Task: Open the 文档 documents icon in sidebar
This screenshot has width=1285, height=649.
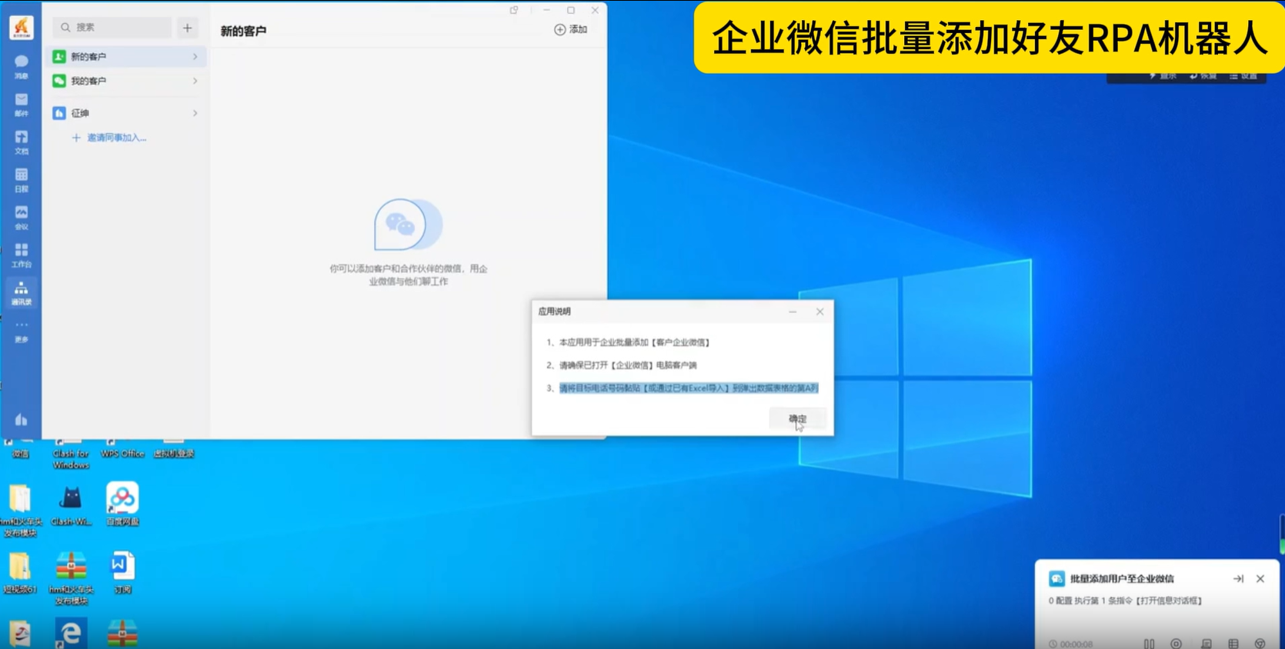Action: coord(22,141)
